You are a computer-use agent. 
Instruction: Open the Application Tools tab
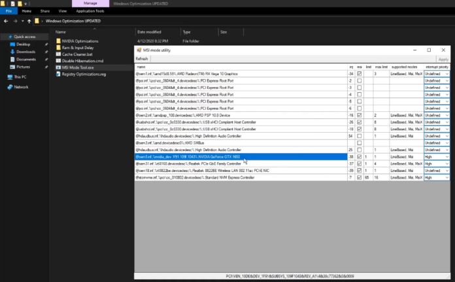click(90, 11)
